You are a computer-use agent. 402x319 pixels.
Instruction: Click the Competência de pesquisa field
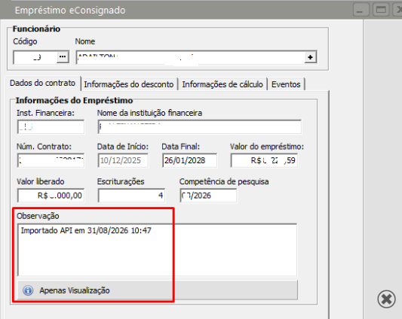point(208,196)
